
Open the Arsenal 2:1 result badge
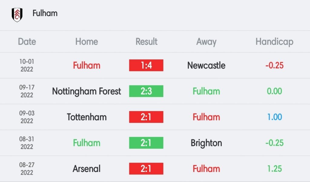point(146,169)
